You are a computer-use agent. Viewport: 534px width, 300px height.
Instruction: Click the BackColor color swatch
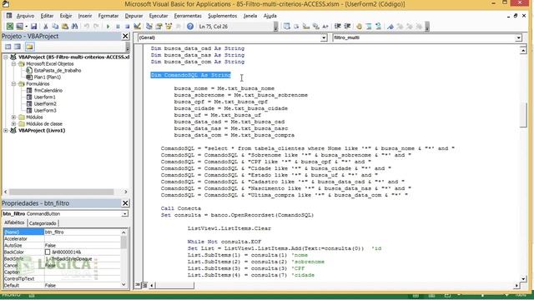(x=48, y=252)
